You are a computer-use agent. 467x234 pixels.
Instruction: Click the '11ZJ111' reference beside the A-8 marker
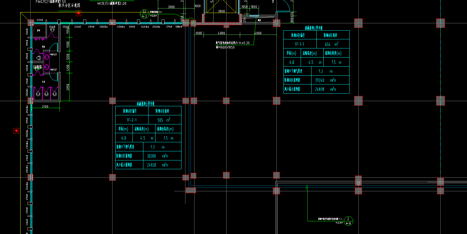339,222
